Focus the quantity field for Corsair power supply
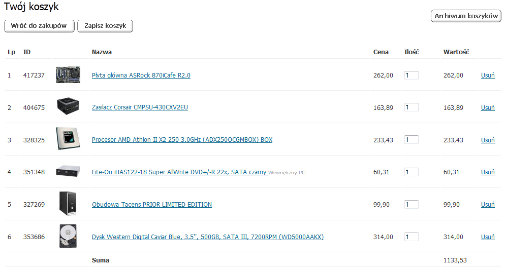Image resolution: width=506 pixels, height=268 pixels. 412,107
